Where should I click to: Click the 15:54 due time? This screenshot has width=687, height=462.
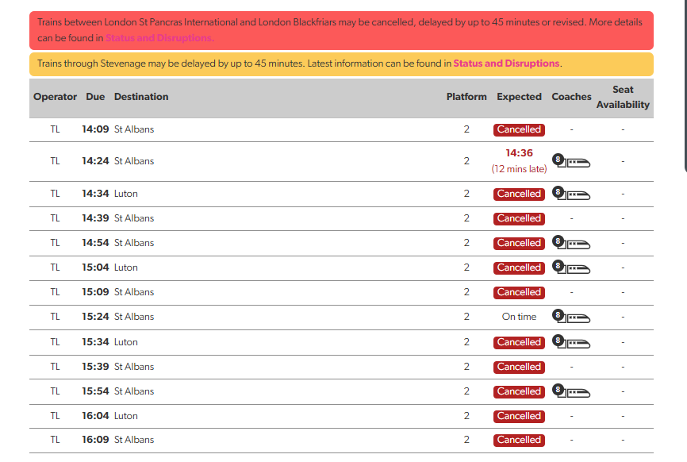pos(95,391)
